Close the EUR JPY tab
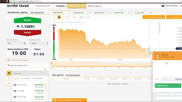This screenshot has height=102, width=182. [131, 13]
